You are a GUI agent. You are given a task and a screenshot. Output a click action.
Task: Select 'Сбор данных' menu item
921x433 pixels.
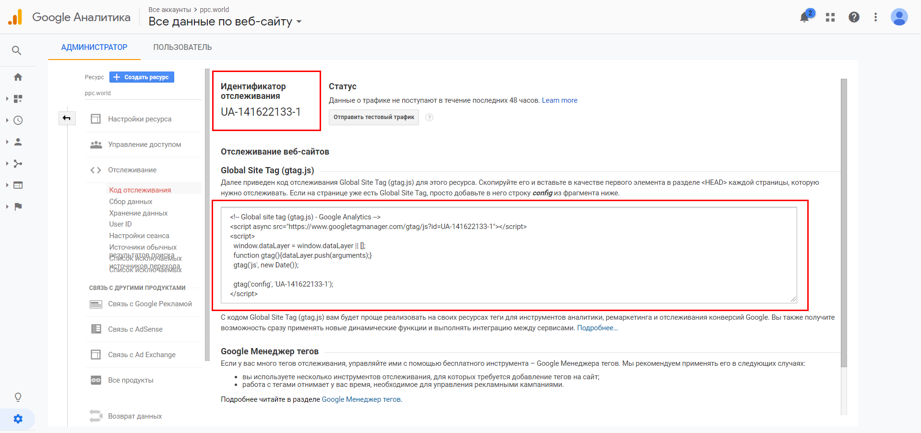coord(131,202)
